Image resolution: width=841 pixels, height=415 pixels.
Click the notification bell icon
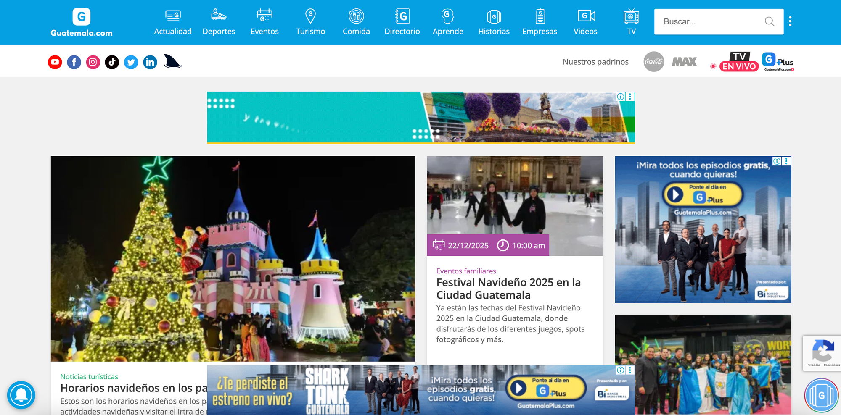(x=21, y=395)
